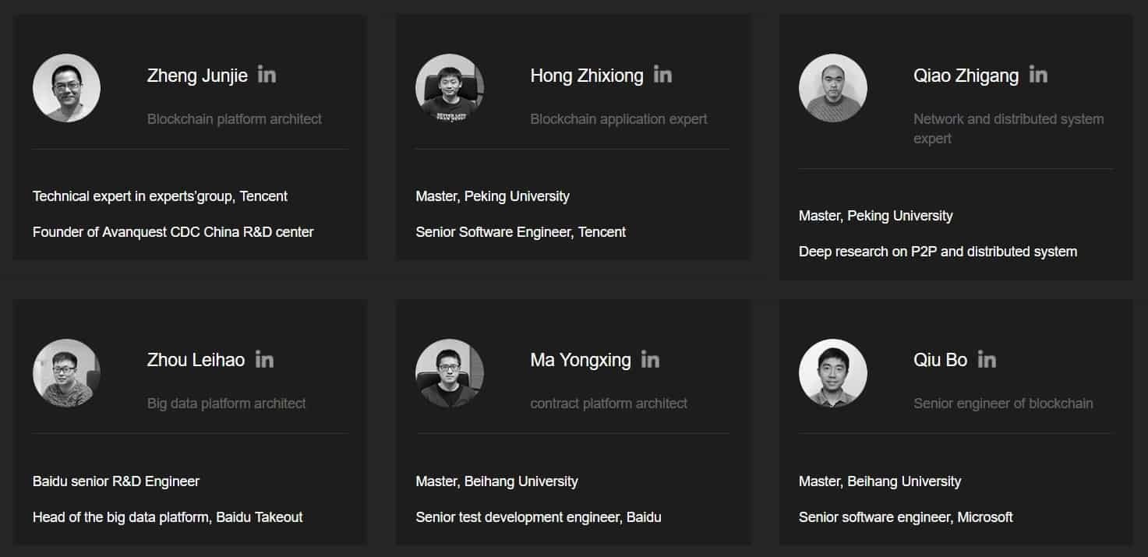Screen dimensions: 1148x557
Task: Open Hong Zhixiong's LinkedIn icon
Action: pyautogui.click(x=662, y=75)
